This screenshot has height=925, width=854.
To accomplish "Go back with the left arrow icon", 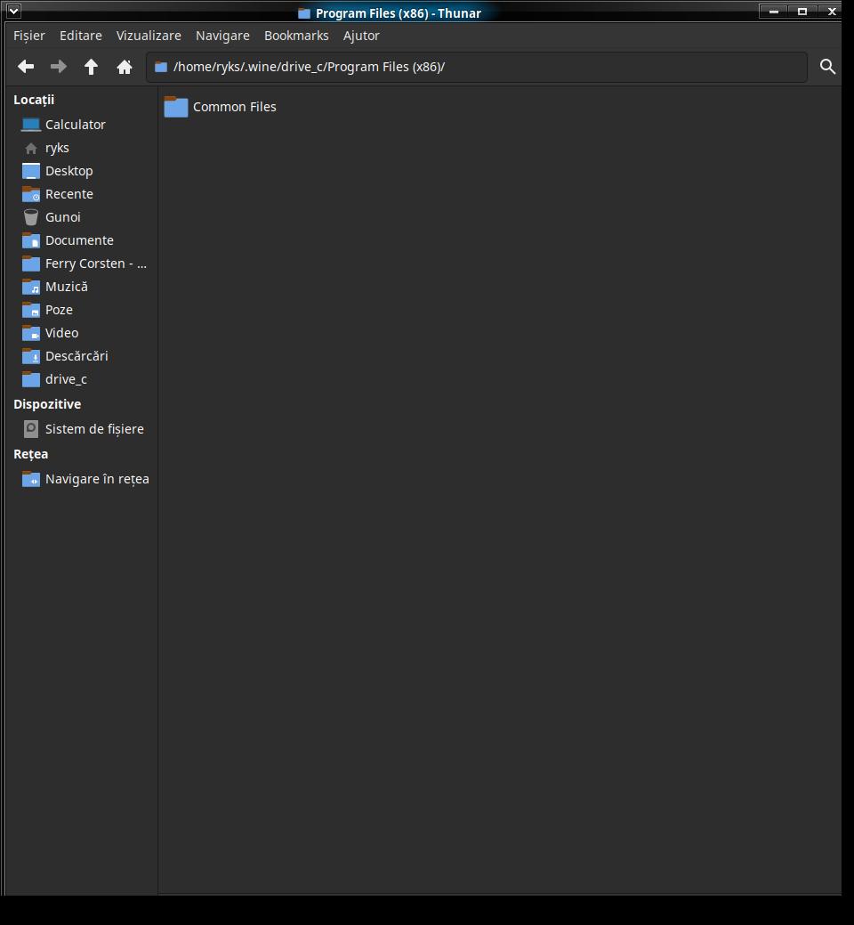I will click(26, 67).
